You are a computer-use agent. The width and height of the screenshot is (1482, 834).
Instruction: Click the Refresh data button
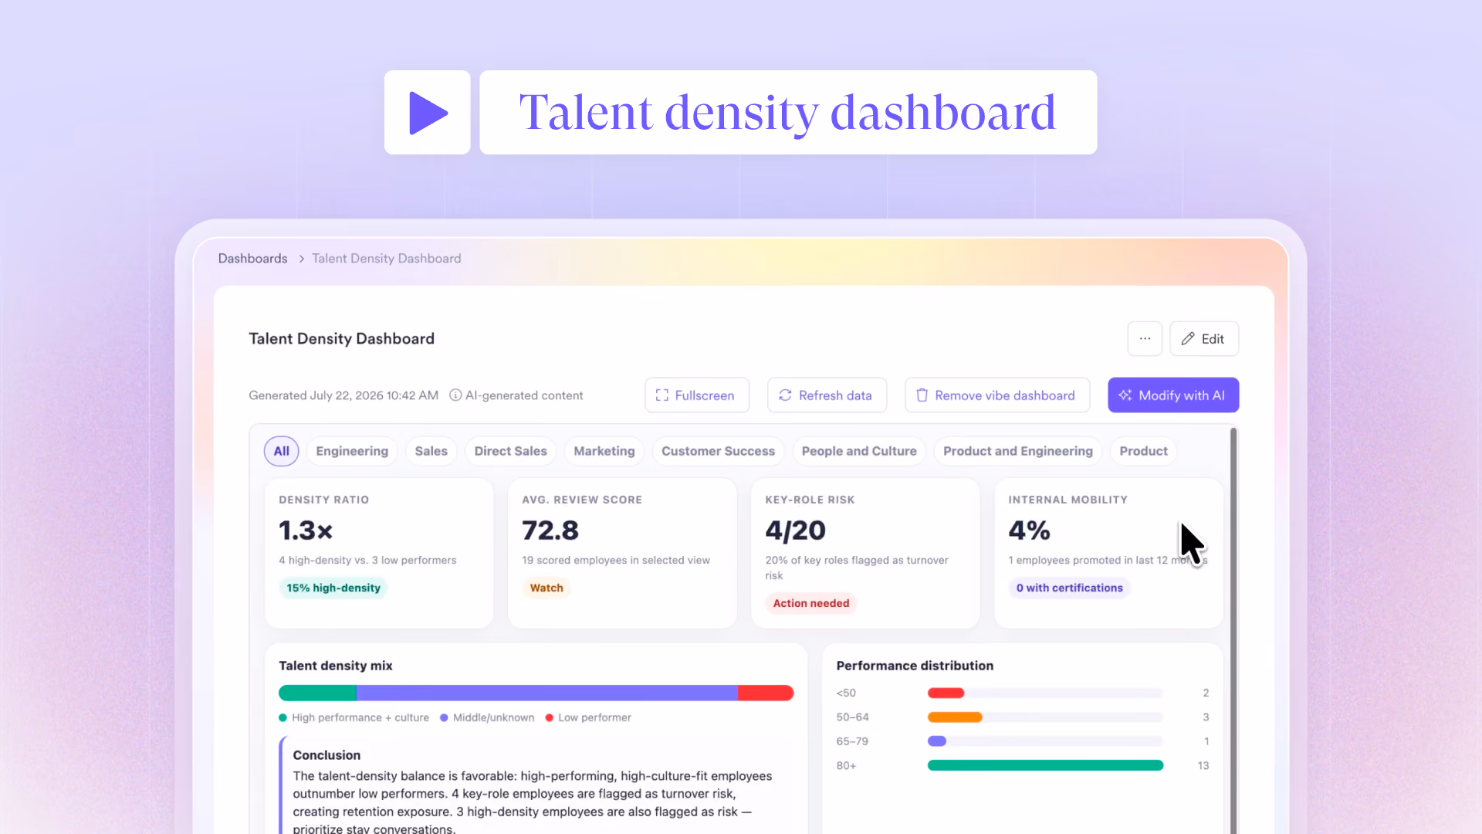tap(827, 395)
